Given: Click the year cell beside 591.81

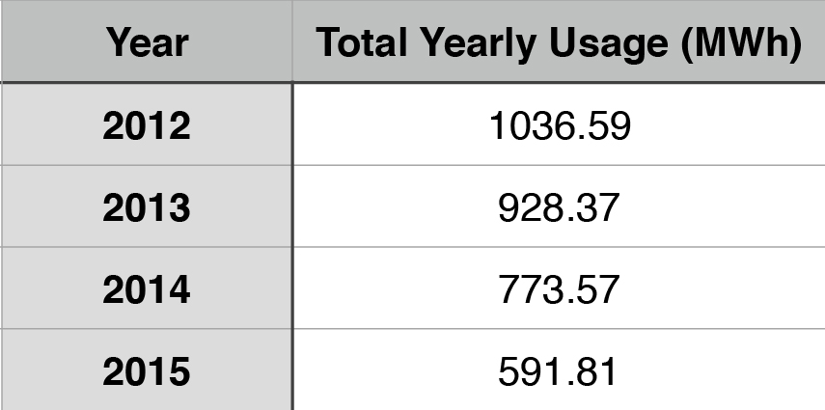Looking at the screenshot, I should click(x=147, y=371).
